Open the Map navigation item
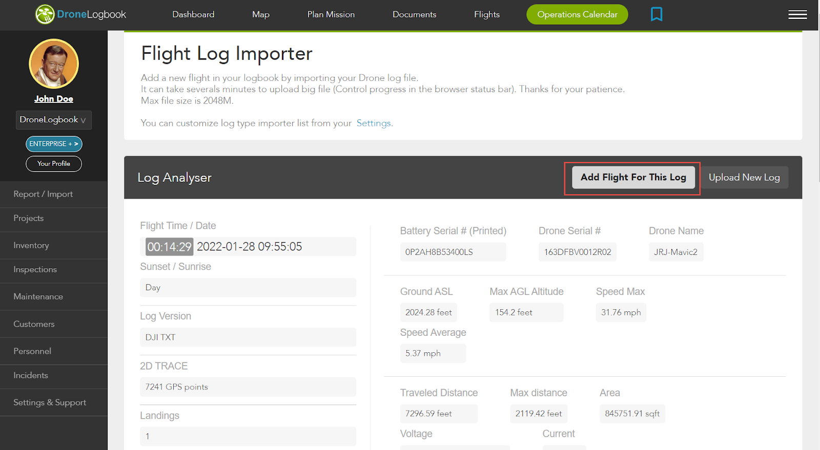820x450 pixels. (x=261, y=14)
